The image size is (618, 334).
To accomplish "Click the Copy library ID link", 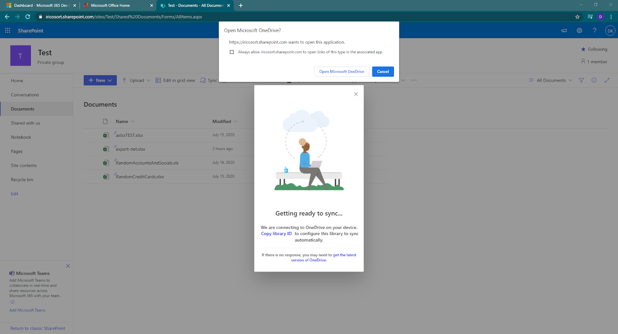I will [276, 233].
